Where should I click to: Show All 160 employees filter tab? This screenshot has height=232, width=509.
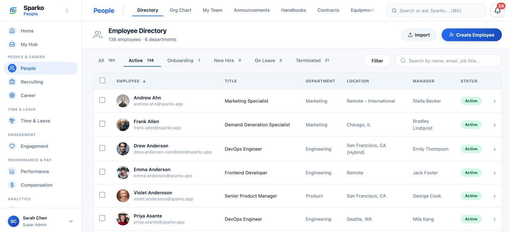[x=107, y=60]
